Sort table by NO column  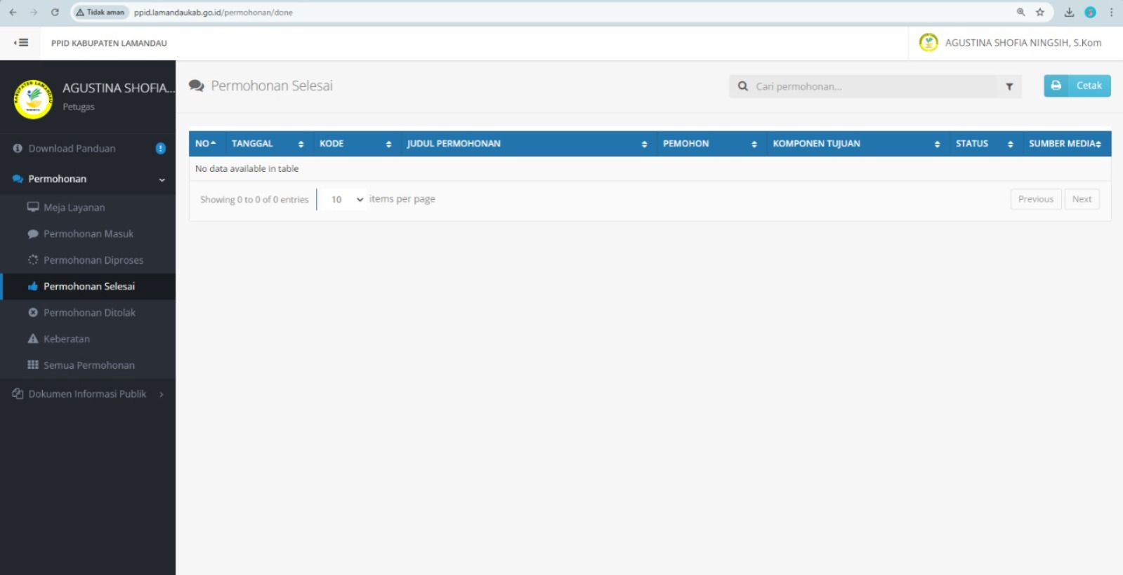(206, 143)
